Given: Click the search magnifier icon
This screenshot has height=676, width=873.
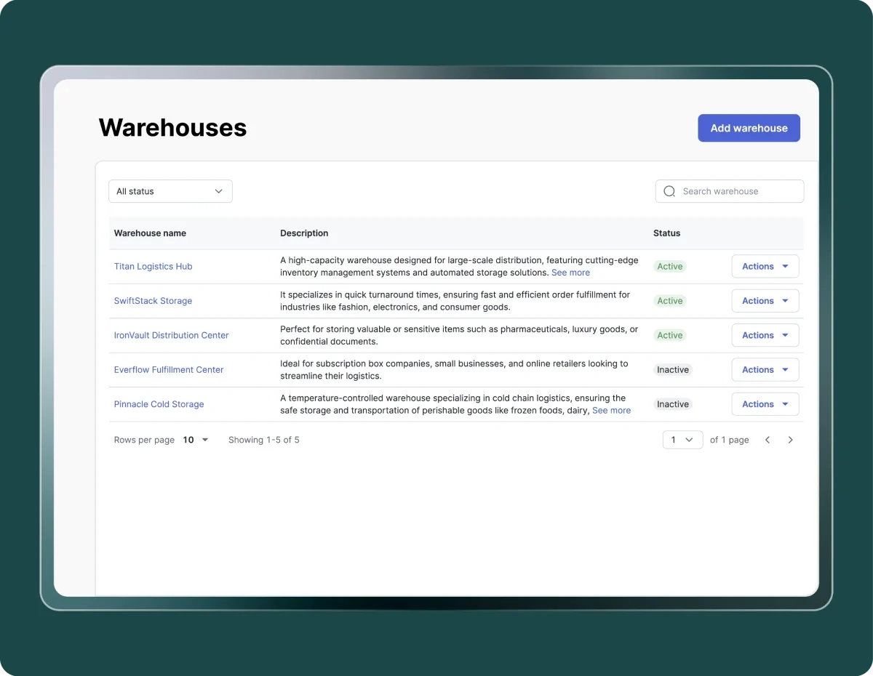Looking at the screenshot, I should (x=669, y=191).
